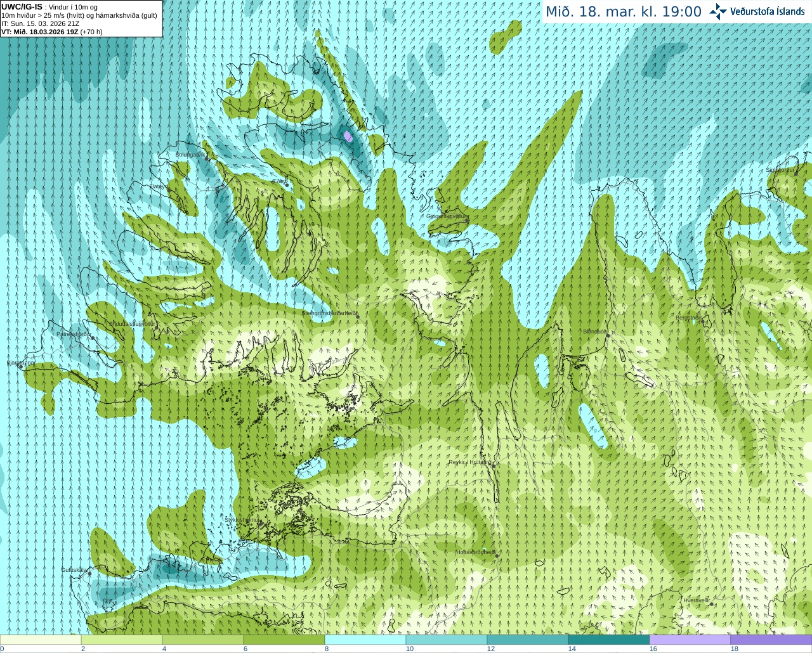Click the Reykir í Hrútafirði label
The height and width of the screenshot is (653, 812).
[x=470, y=462]
